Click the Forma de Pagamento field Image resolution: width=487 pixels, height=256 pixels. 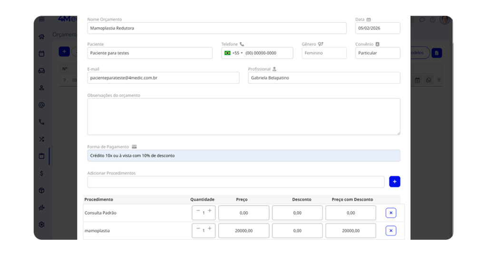click(x=243, y=156)
